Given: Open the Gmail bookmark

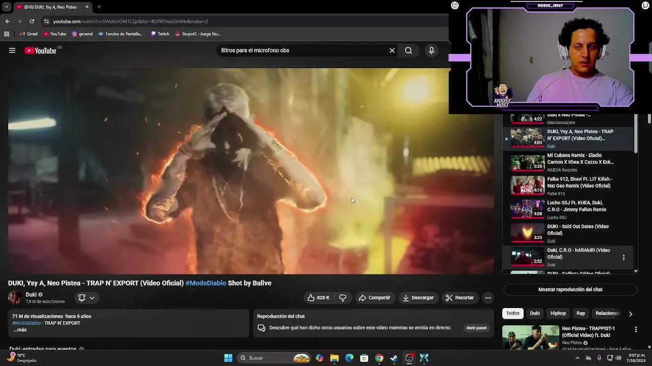Looking at the screenshot, I should pyautogui.click(x=29, y=34).
